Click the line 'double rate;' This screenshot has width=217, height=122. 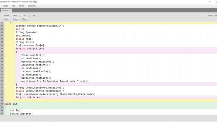point(24,39)
